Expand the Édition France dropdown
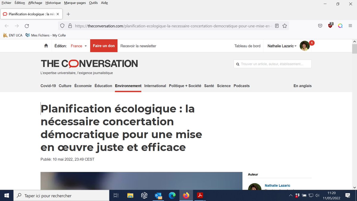The height and width of the screenshot is (201, 357). tap(79, 46)
